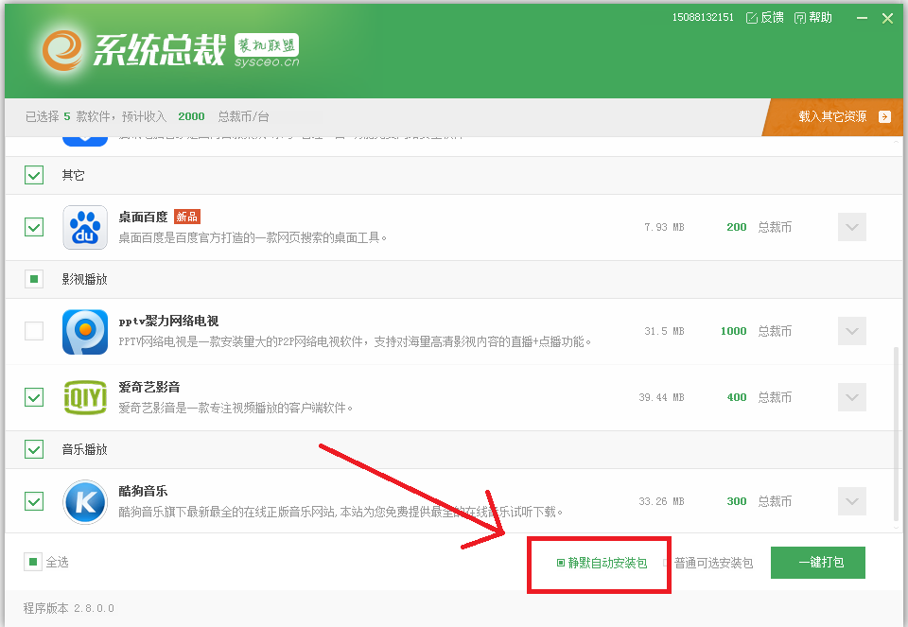Expand the 酷狗音乐 row dropdown arrow

(x=852, y=501)
